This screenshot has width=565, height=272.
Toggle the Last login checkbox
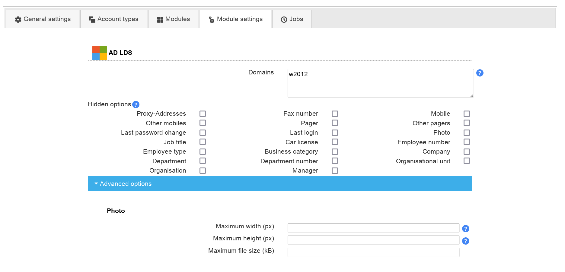point(335,133)
